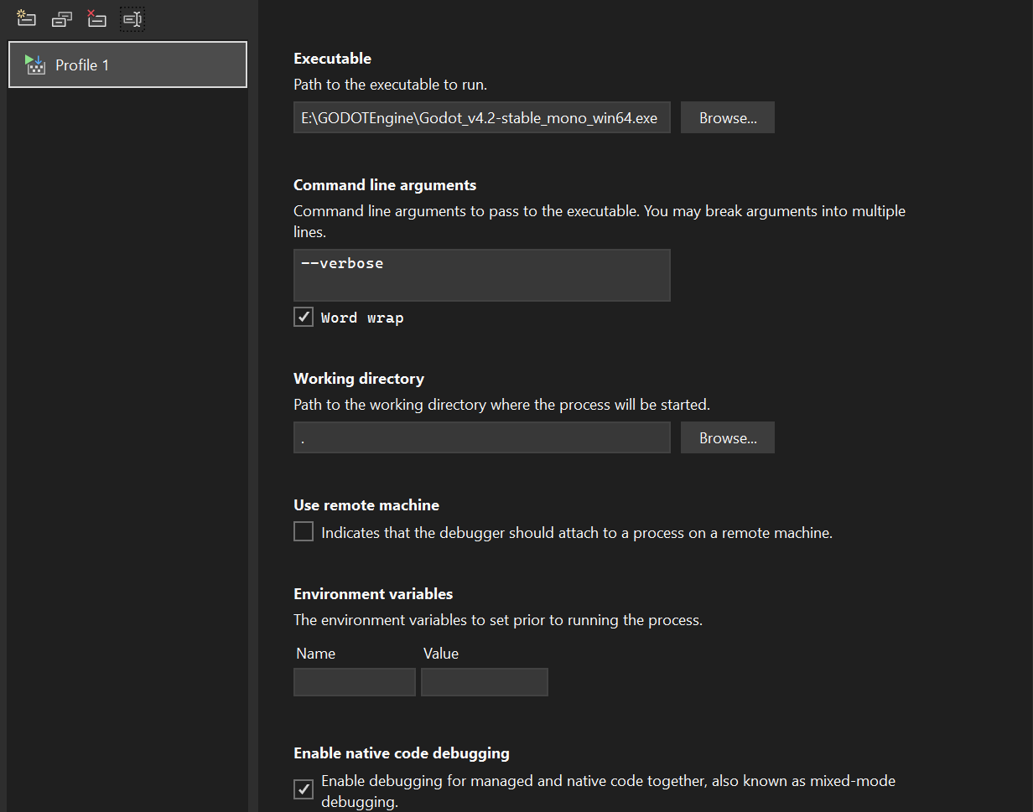Place cursor after the --verbose argument
Image resolution: width=1033 pixels, height=812 pixels.
tap(386, 262)
